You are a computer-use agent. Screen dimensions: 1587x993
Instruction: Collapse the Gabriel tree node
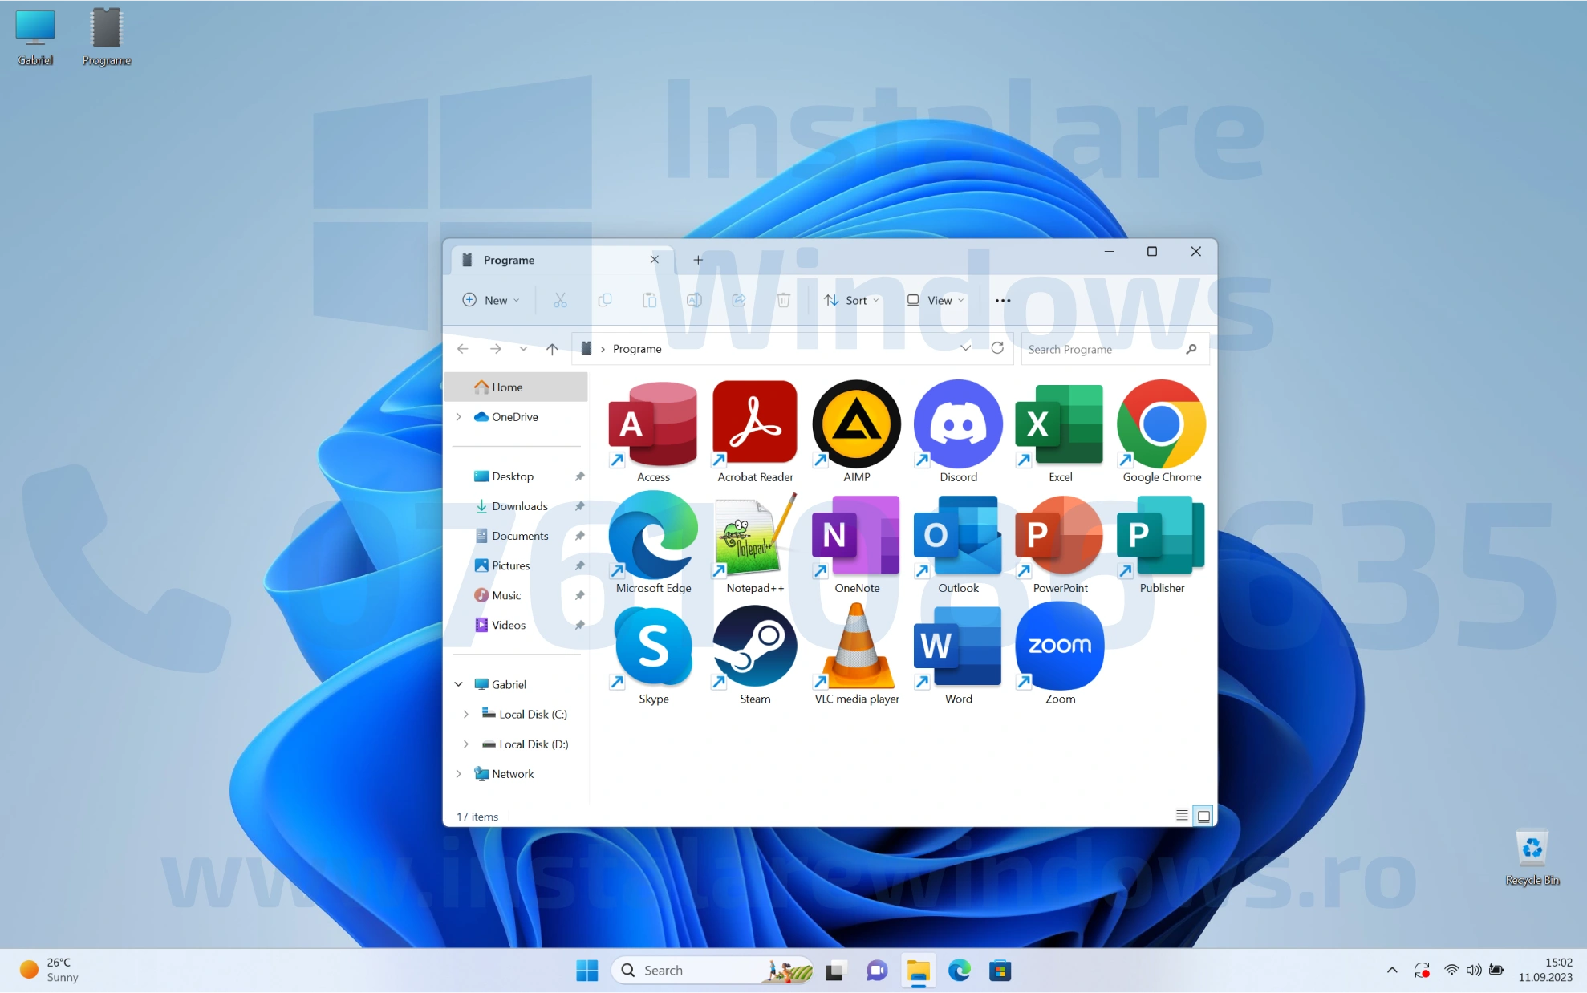point(459,684)
